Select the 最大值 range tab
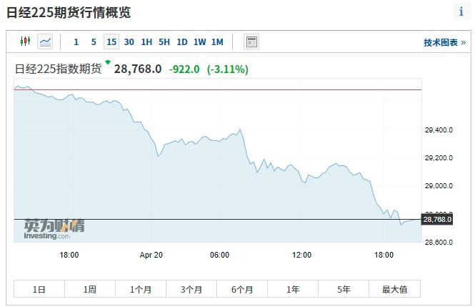The width and height of the screenshot is (475, 307). pos(394,289)
